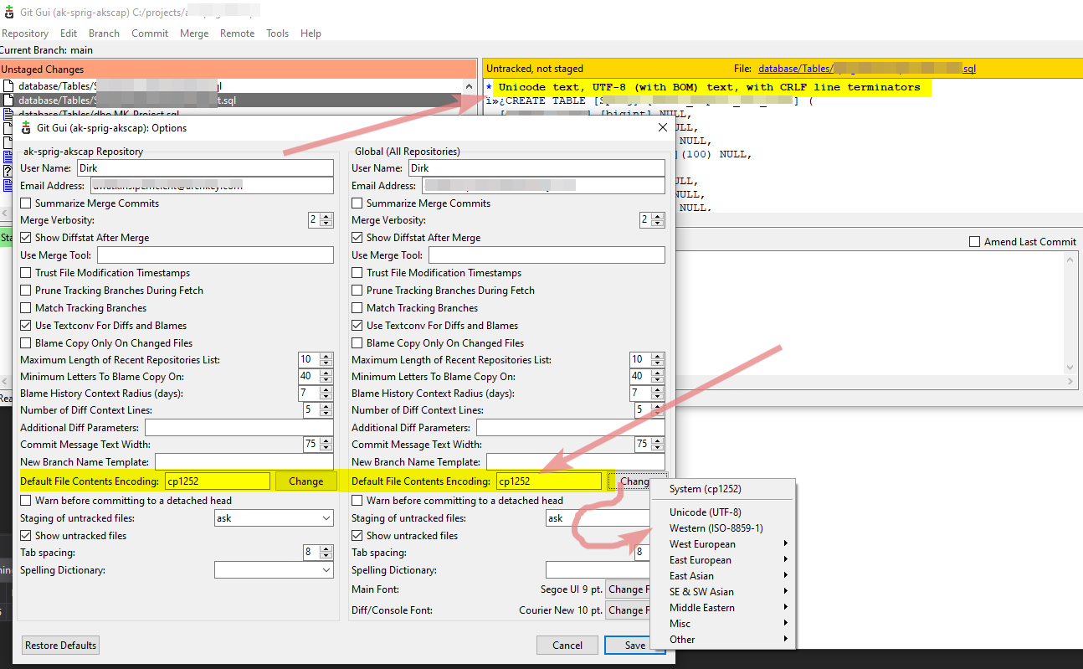1083x669 pixels.
Task: Enable Trust File Modification Timestamps
Action: click(24, 272)
